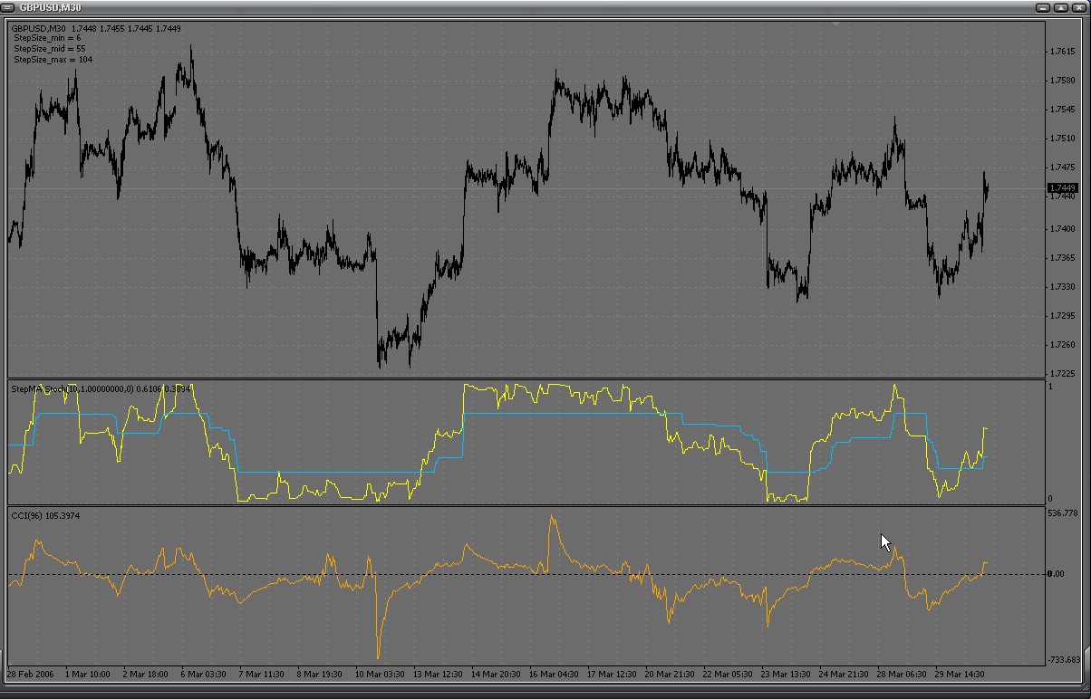Click the 2 Mar 18:00 time label

[x=145, y=675]
